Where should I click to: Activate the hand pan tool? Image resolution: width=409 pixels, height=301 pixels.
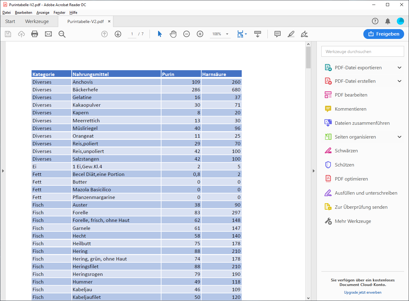click(x=173, y=34)
